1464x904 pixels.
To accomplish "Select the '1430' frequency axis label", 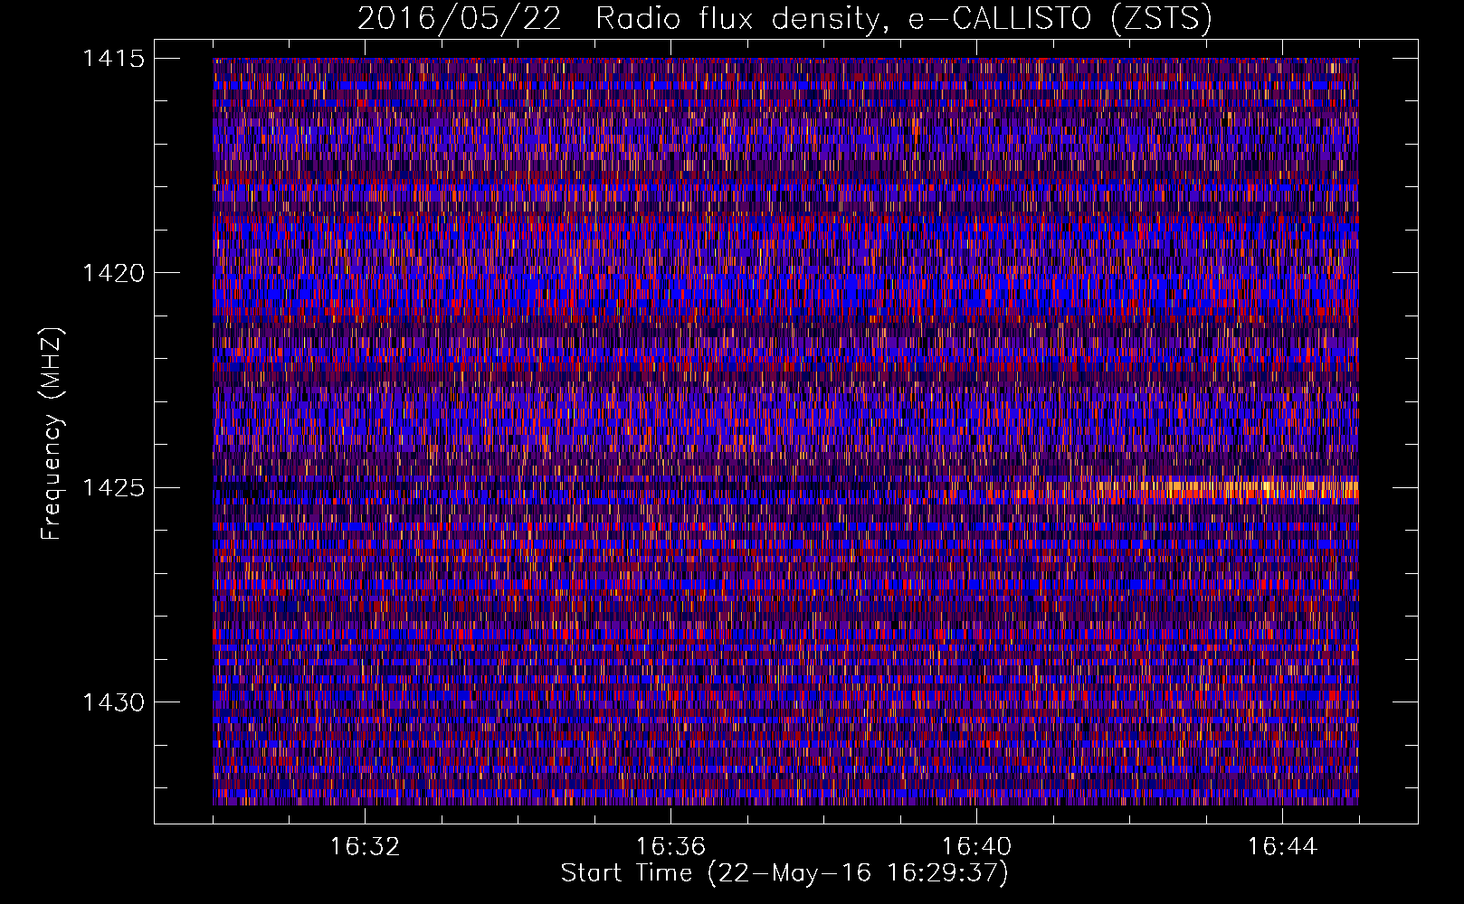I will pos(113,702).
